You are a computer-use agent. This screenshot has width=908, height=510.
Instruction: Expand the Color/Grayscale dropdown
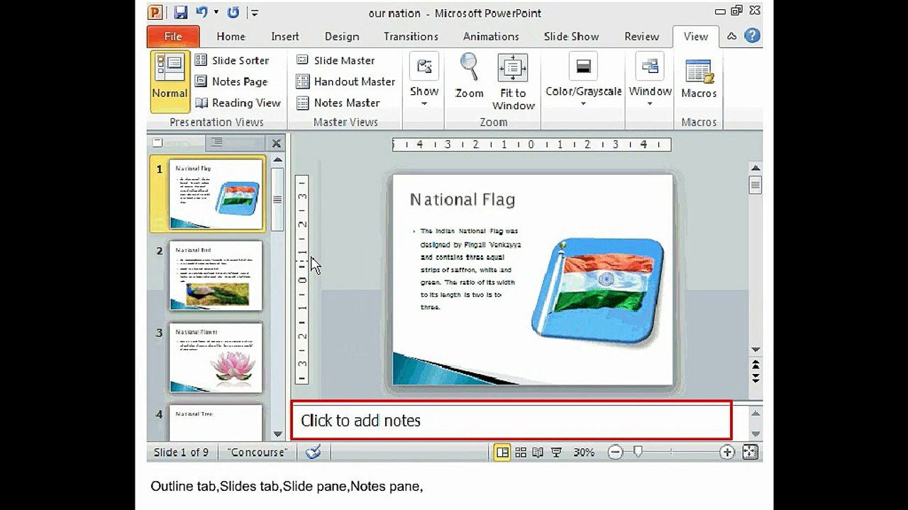583,80
